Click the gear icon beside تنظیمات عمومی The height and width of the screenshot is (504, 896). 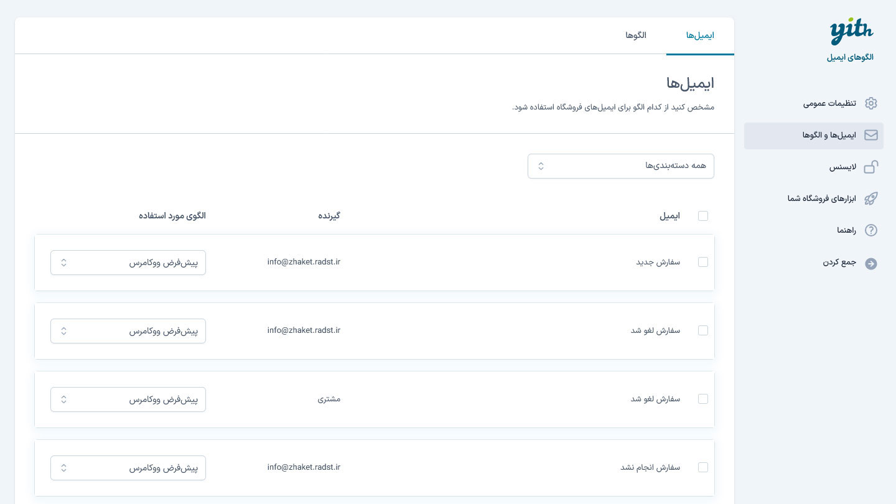point(871,103)
